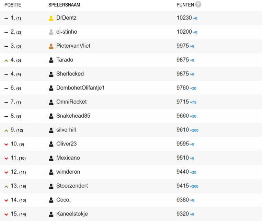Click the +200 points gain for Stoorzendert

pyautogui.click(x=194, y=186)
